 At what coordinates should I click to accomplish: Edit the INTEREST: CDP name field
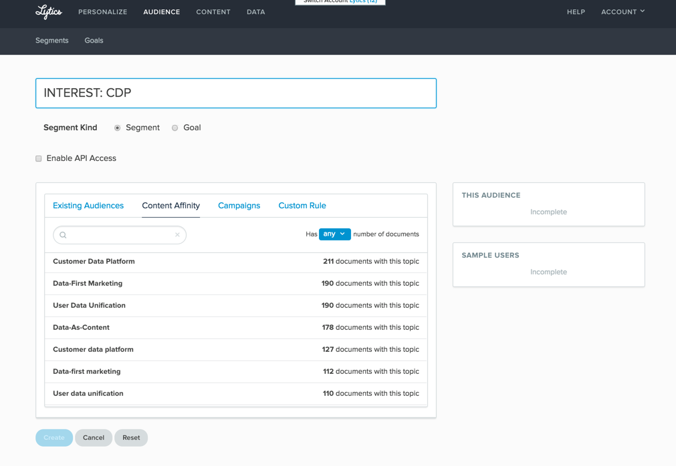click(x=236, y=93)
